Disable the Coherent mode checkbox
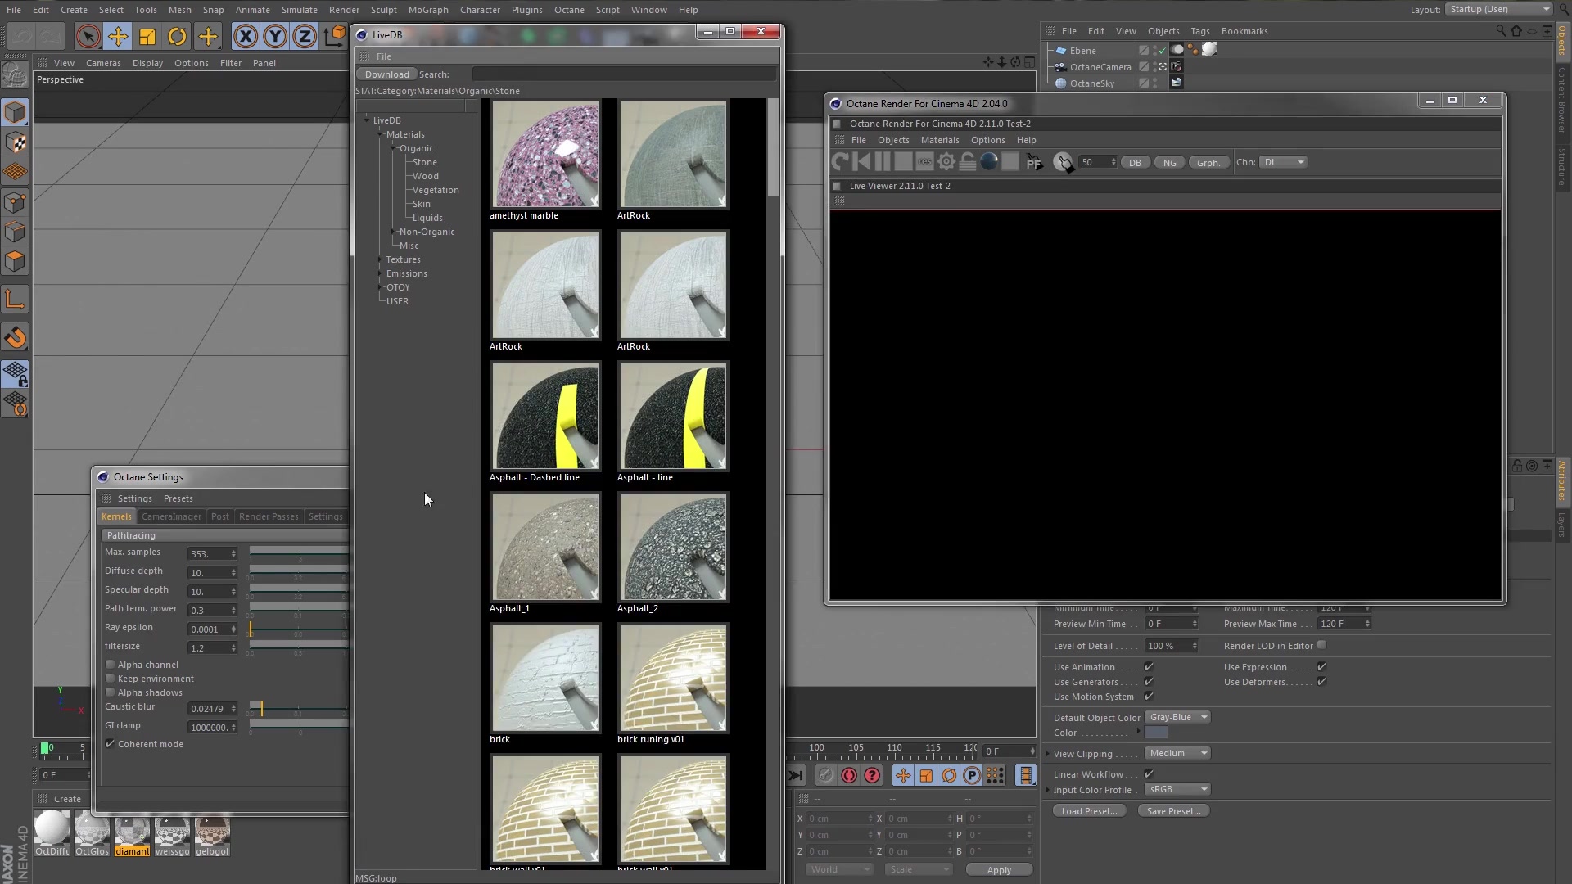Image resolution: width=1572 pixels, height=884 pixels. 111,744
